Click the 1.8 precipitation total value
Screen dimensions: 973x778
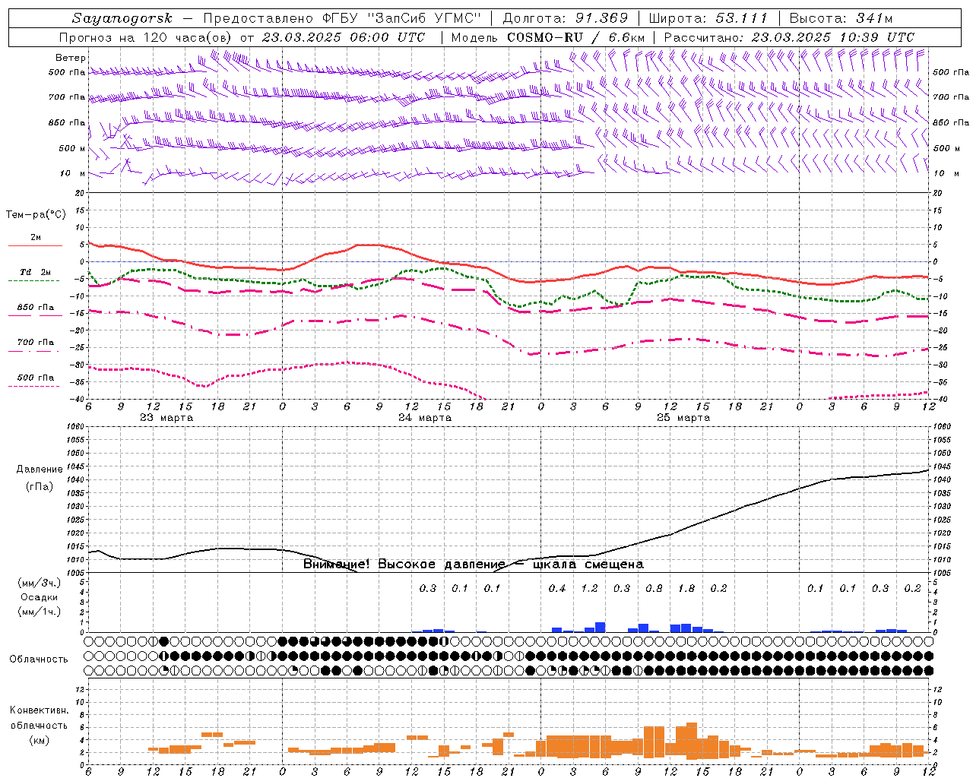click(686, 588)
